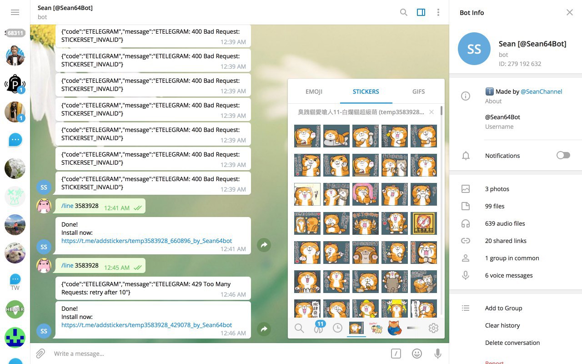Screen dimensions: 582x364
Task: Open the temp3583928_660896 sticker install link
Action: (146, 241)
